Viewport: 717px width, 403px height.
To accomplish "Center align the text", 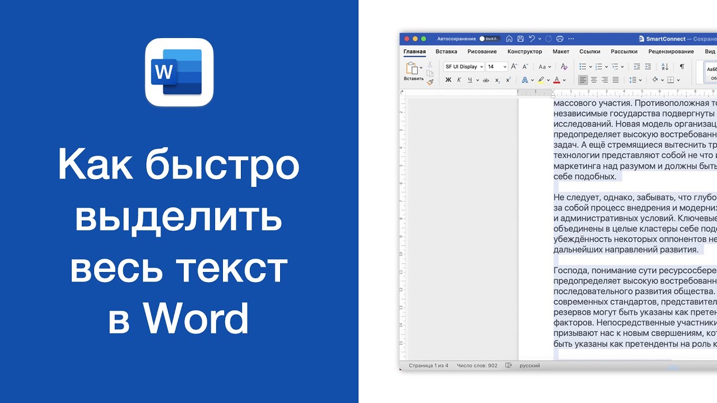I will coord(594,80).
